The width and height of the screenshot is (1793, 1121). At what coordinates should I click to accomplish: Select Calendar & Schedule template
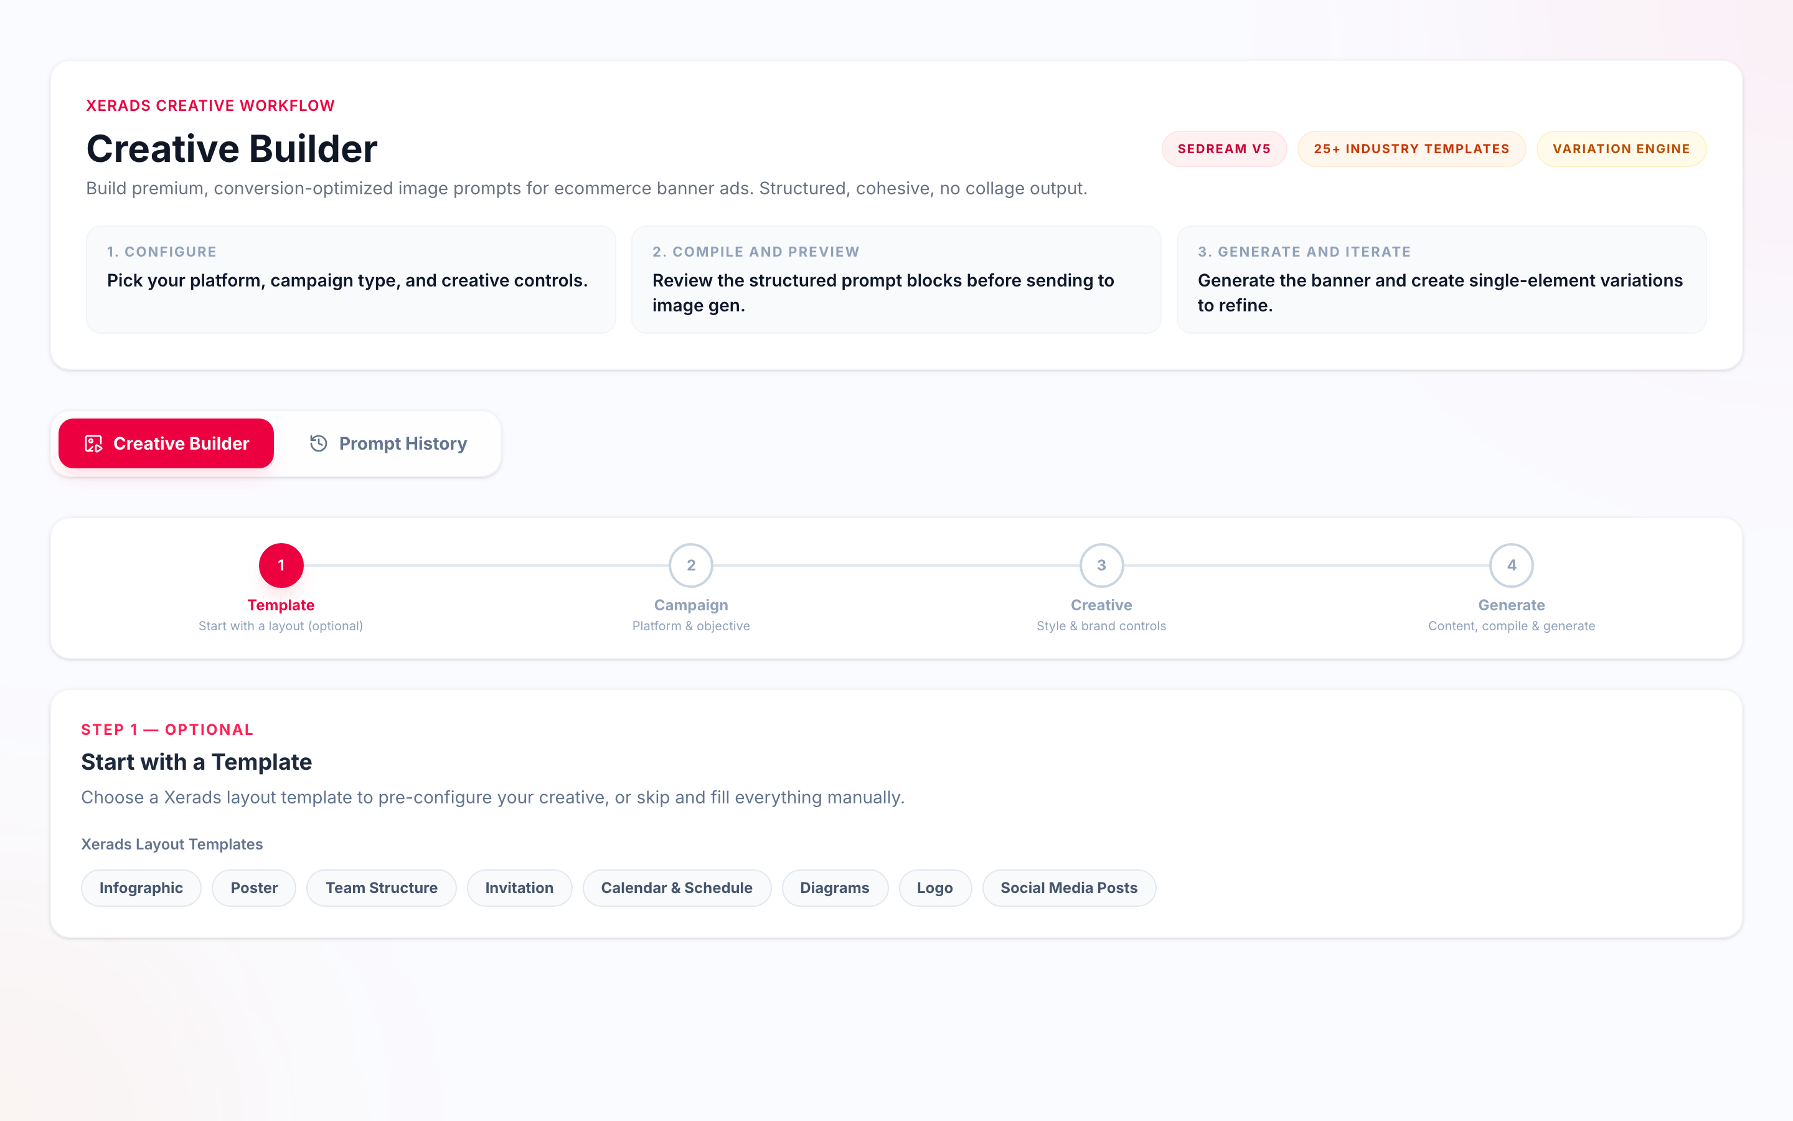coord(677,887)
